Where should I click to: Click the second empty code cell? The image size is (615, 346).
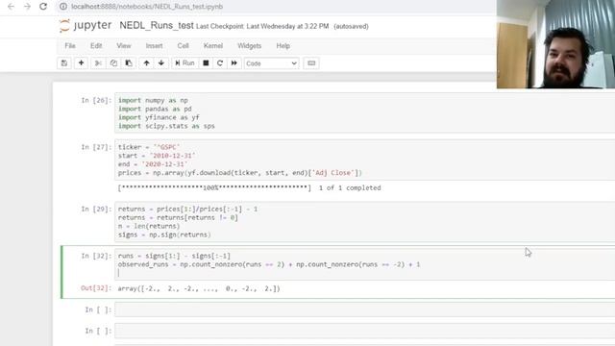point(365,331)
